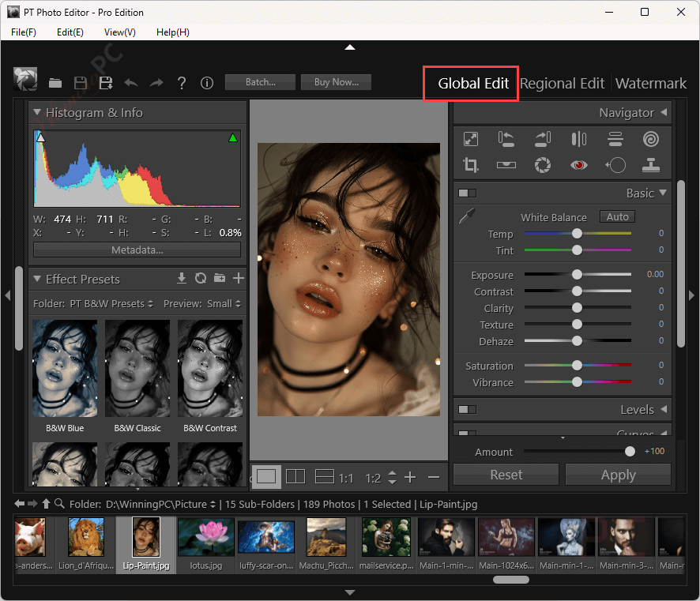Toggle the Levels panel switch
This screenshot has height=601, width=700.
[468, 409]
